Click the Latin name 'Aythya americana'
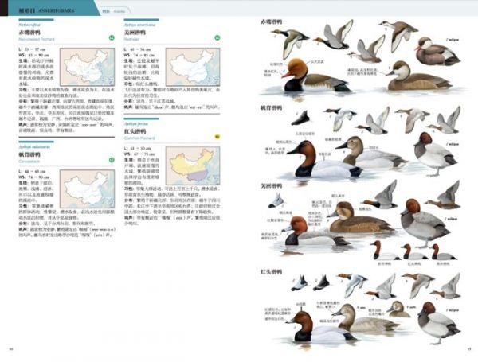478x362 pixels. click(x=139, y=25)
